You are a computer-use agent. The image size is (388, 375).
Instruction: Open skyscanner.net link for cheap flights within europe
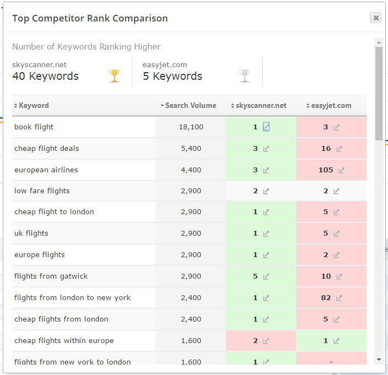coord(266,341)
